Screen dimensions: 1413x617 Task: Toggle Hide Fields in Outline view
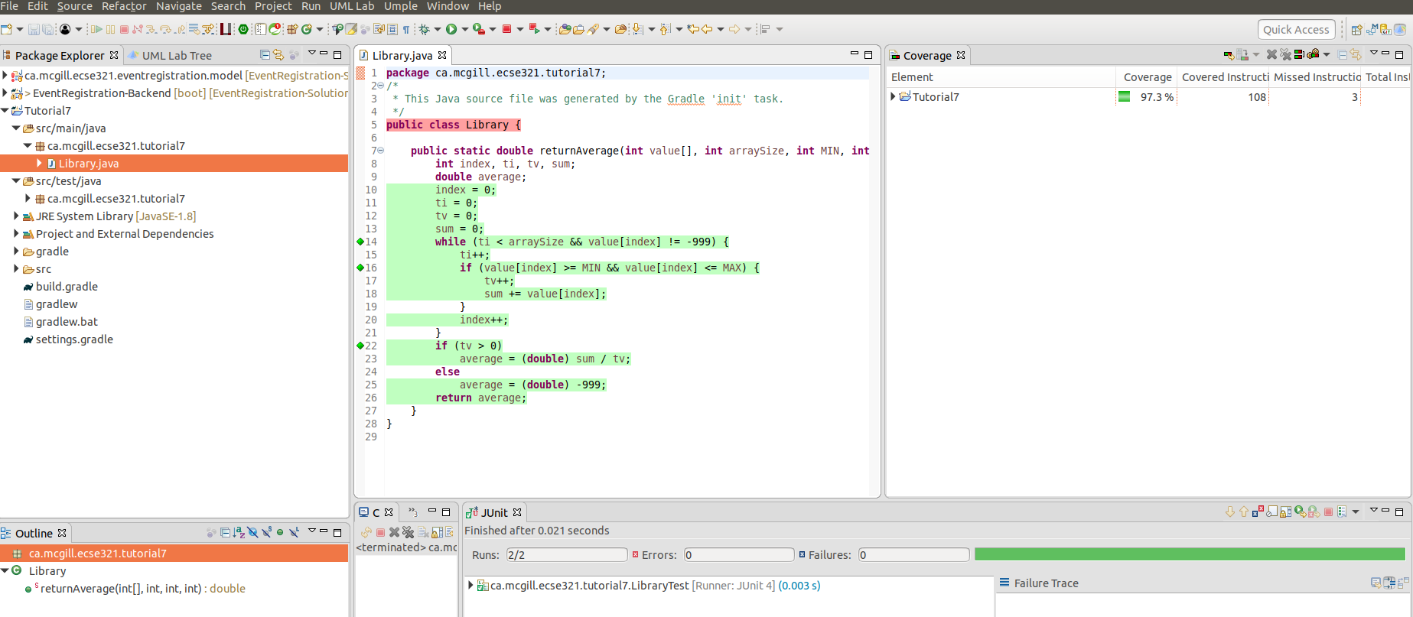coord(252,533)
